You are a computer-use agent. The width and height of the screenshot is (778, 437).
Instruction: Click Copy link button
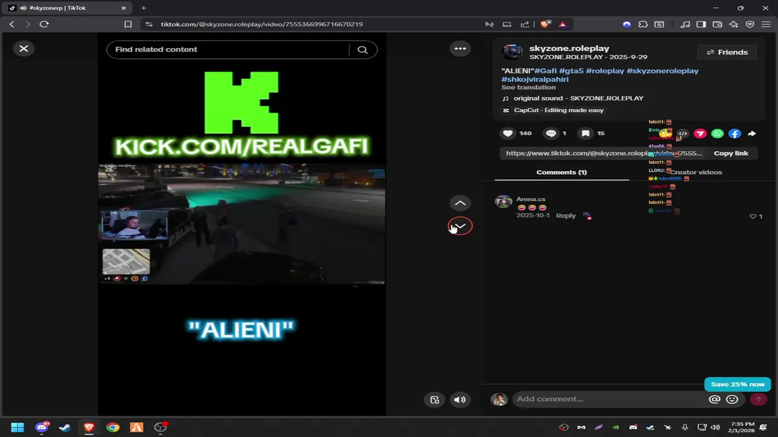point(731,154)
